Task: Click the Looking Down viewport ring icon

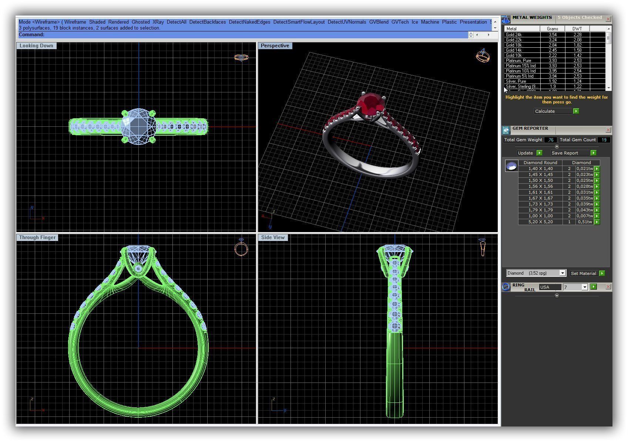Action: (241, 57)
